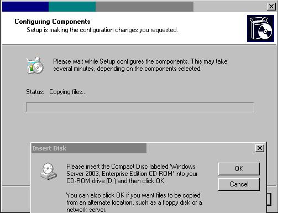Click the dark gray title bar segment
Viewport: 283px width, 213px height.
coord(145,7)
